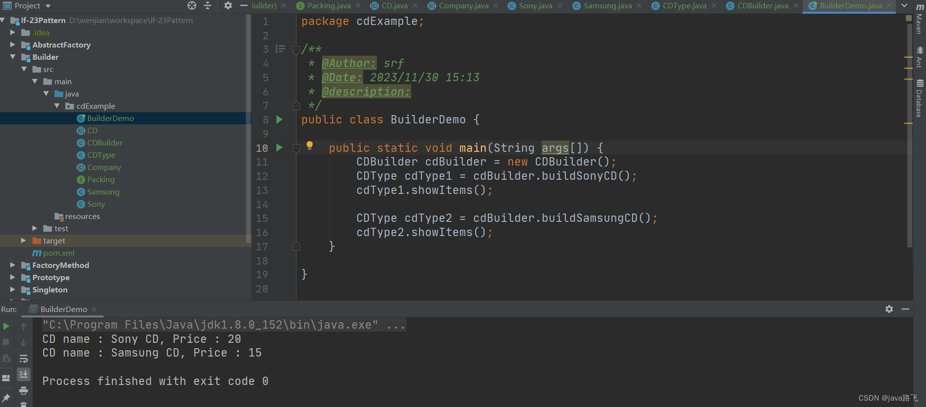Image resolution: width=926 pixels, height=407 pixels.
Task: Open Samsung class in project tree
Action: [103, 192]
